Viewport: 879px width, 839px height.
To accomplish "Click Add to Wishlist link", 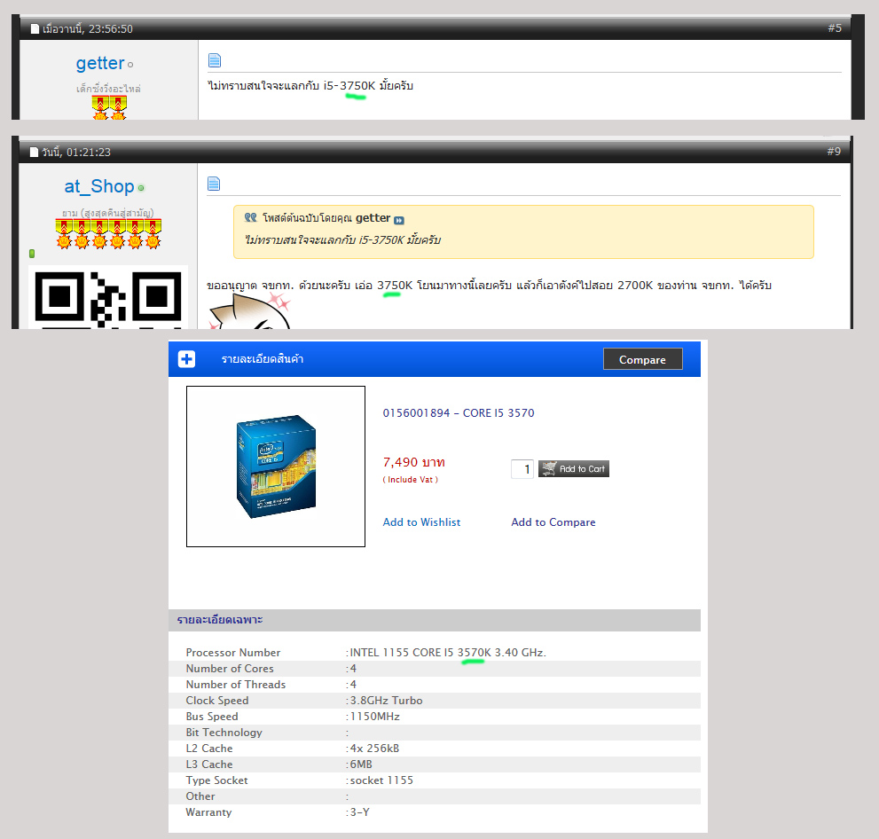I will [x=421, y=522].
